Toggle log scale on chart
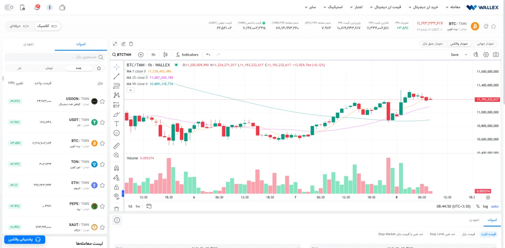Image resolution: width=505 pixels, height=248 pixels. click(x=486, y=206)
